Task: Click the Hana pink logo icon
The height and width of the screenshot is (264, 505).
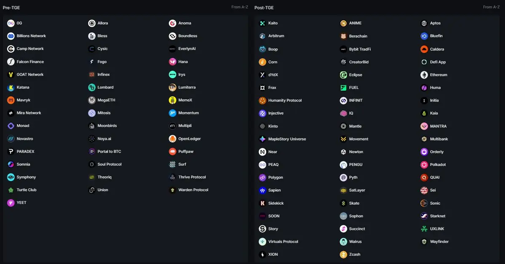Action: tap(173, 62)
